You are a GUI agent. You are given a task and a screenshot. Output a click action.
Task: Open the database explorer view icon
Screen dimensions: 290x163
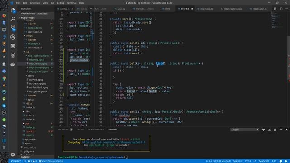coord(13,55)
